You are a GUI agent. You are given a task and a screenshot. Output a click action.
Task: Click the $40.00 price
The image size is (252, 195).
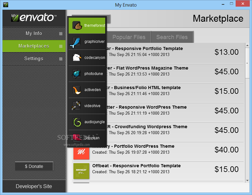(x=226, y=150)
